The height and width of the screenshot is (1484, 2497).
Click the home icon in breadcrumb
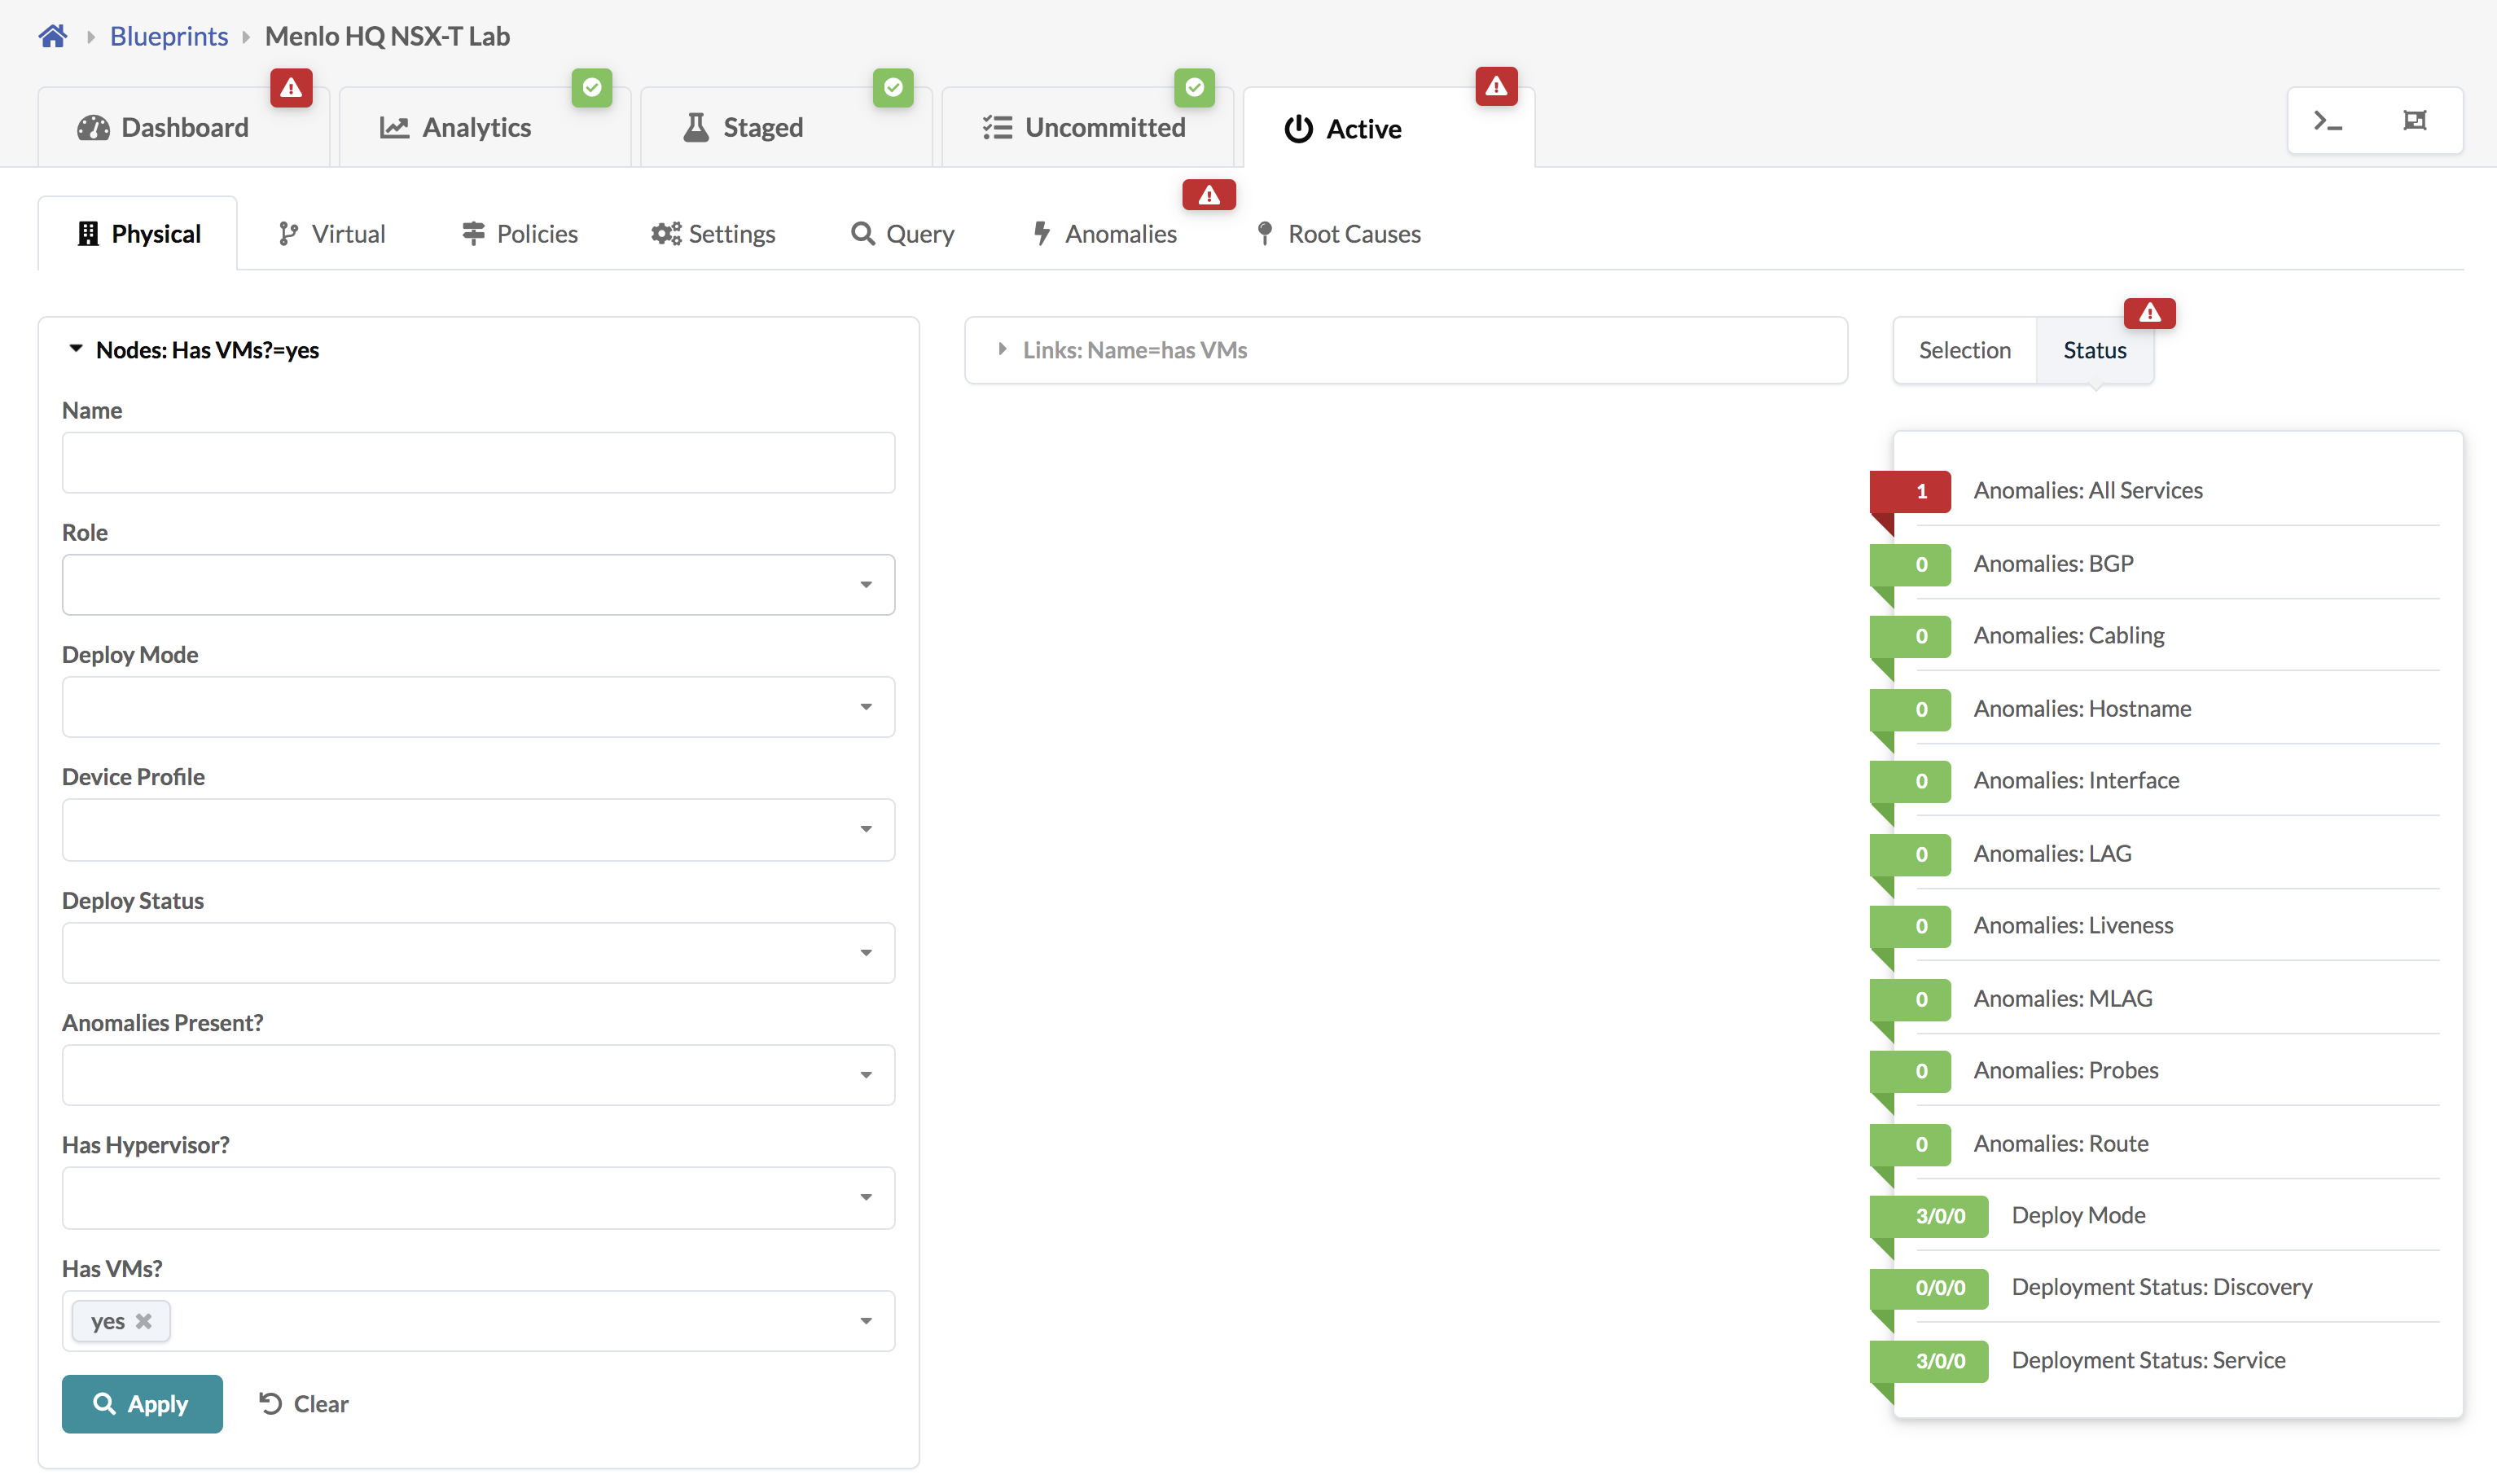(52, 36)
